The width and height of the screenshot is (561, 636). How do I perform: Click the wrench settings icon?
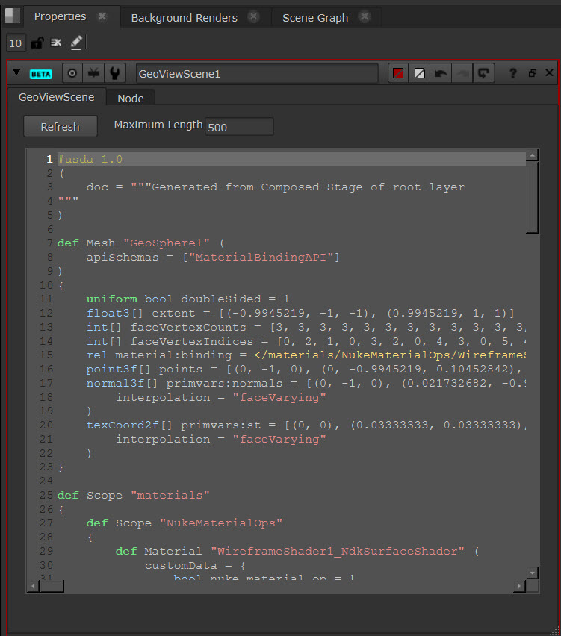[114, 74]
